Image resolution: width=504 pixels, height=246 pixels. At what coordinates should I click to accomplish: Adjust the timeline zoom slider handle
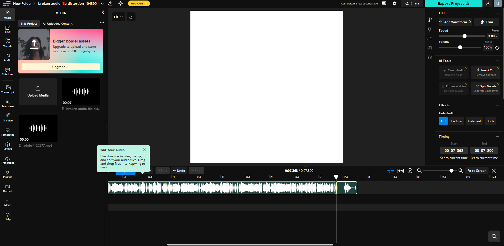451,171
